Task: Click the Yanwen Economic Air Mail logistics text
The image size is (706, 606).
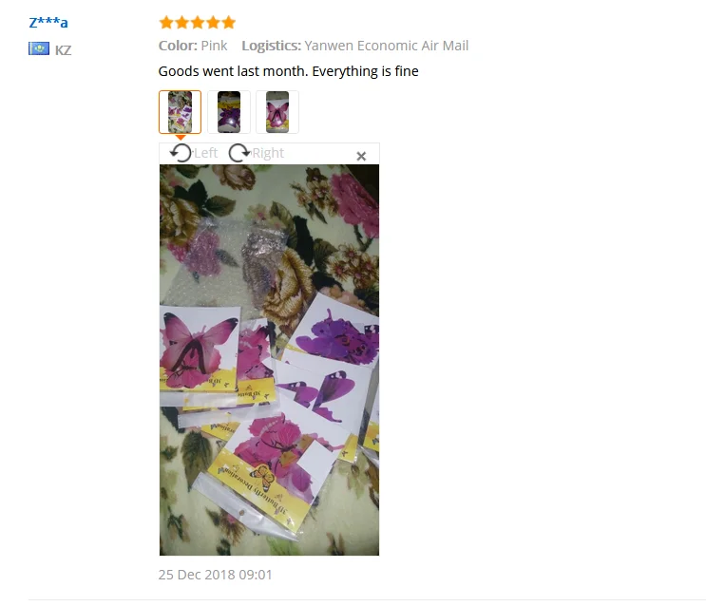Action: pyautogui.click(x=387, y=46)
